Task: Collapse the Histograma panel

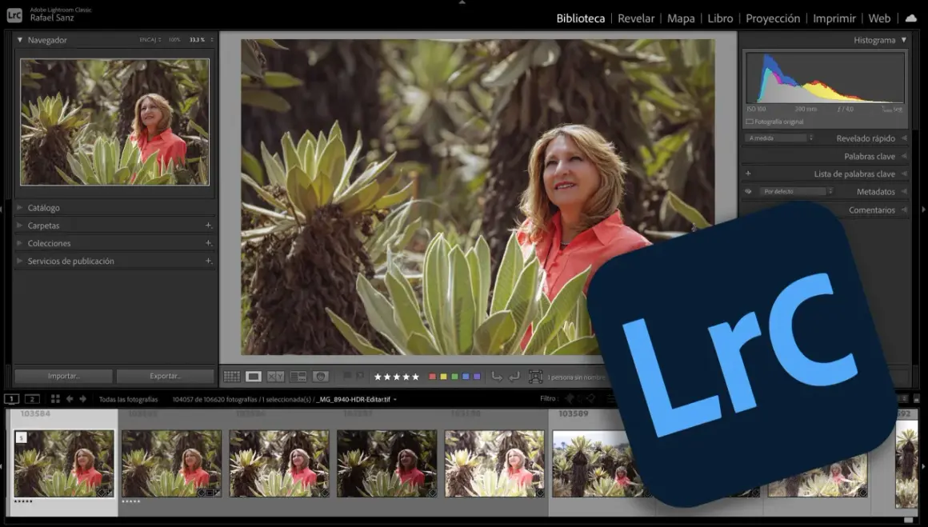Action: click(x=904, y=40)
